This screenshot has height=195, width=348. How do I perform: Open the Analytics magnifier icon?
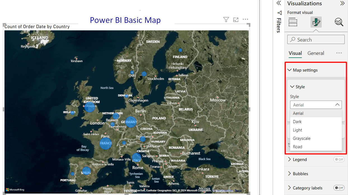click(339, 22)
